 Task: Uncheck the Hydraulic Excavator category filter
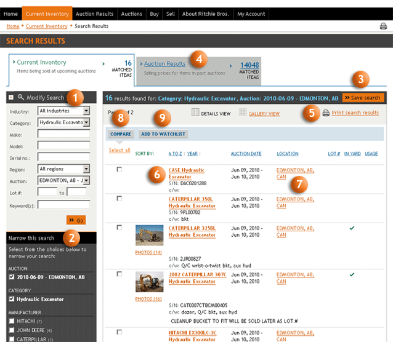[12, 299]
